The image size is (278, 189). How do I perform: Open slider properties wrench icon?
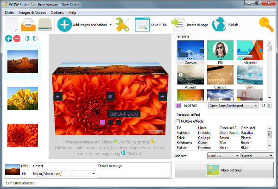(122, 25)
